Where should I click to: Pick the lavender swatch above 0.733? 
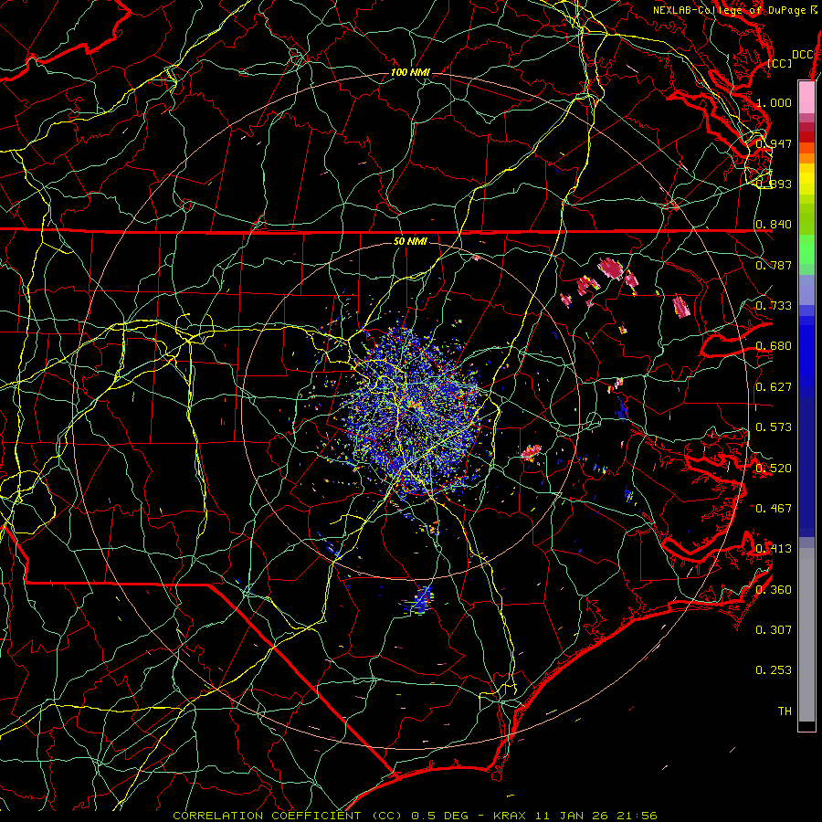point(806,290)
